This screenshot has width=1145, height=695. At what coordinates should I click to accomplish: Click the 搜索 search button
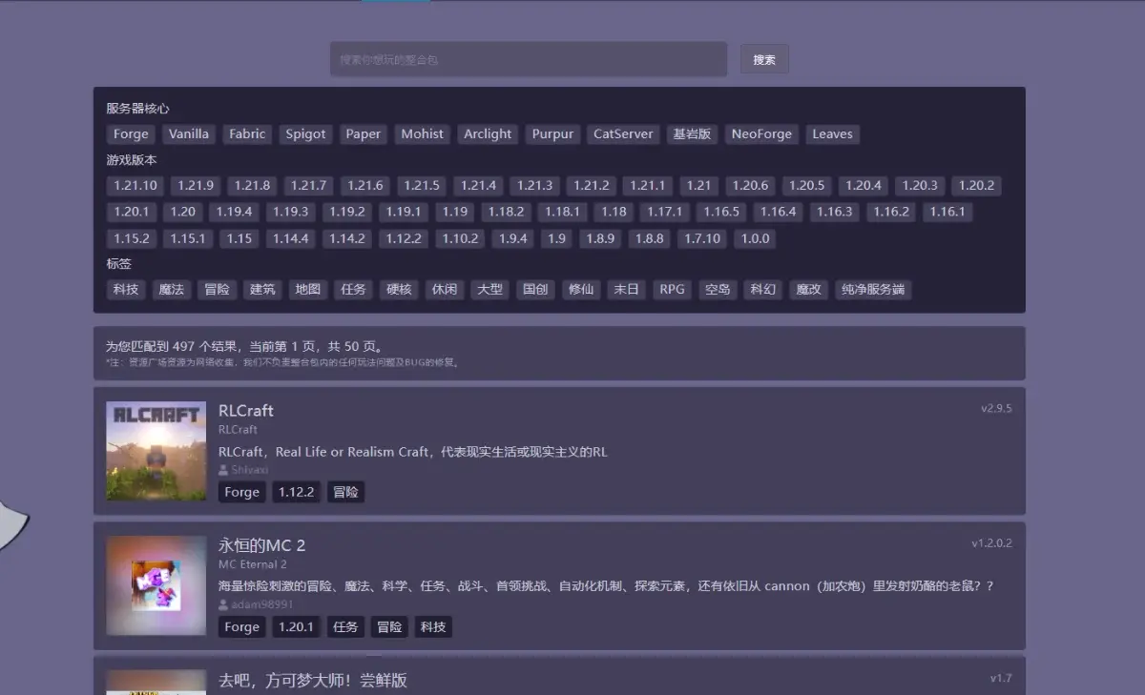click(x=764, y=59)
